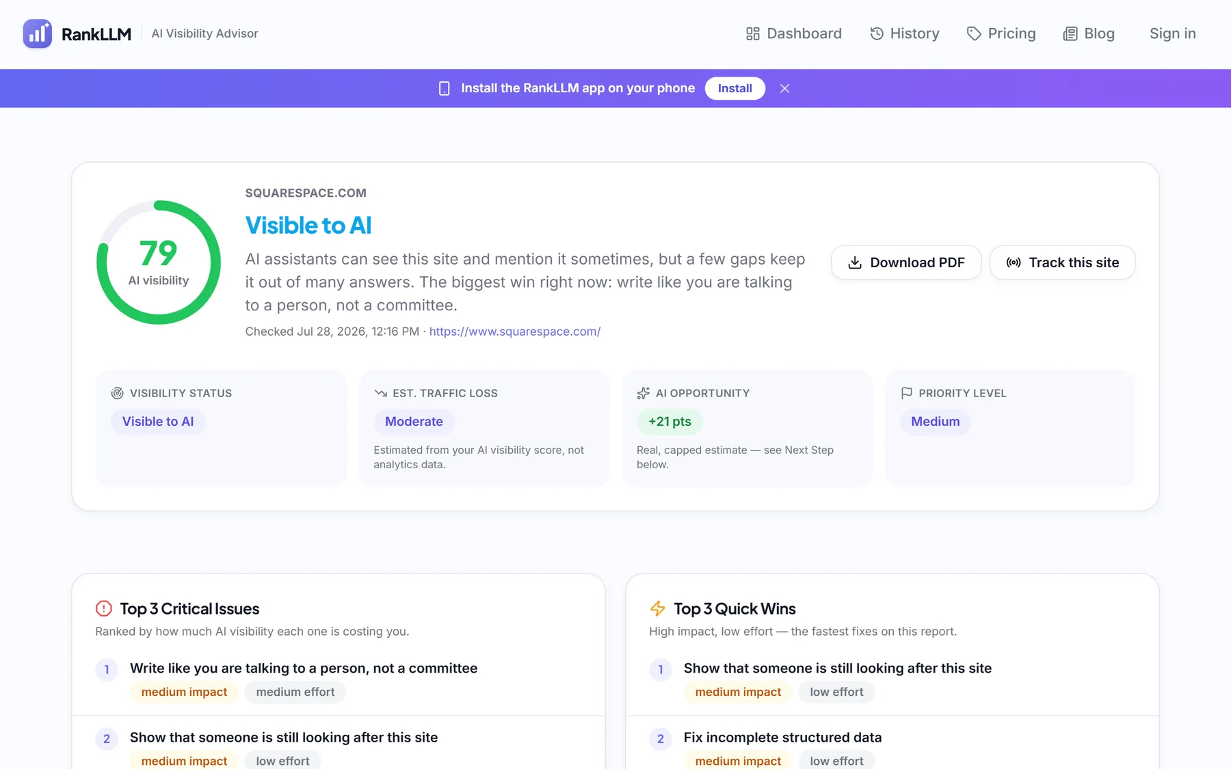This screenshot has width=1231, height=769.
Task: Click the 'Top 3 Critical Issues' heading
Action: (x=189, y=608)
